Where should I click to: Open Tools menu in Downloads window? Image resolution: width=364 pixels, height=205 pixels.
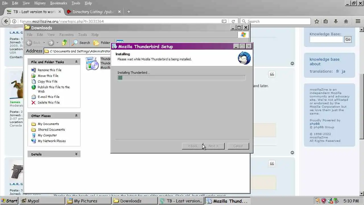coord(82,35)
